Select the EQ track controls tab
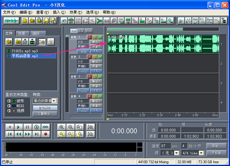This screenshot has height=166, width=230. (x=81, y=31)
